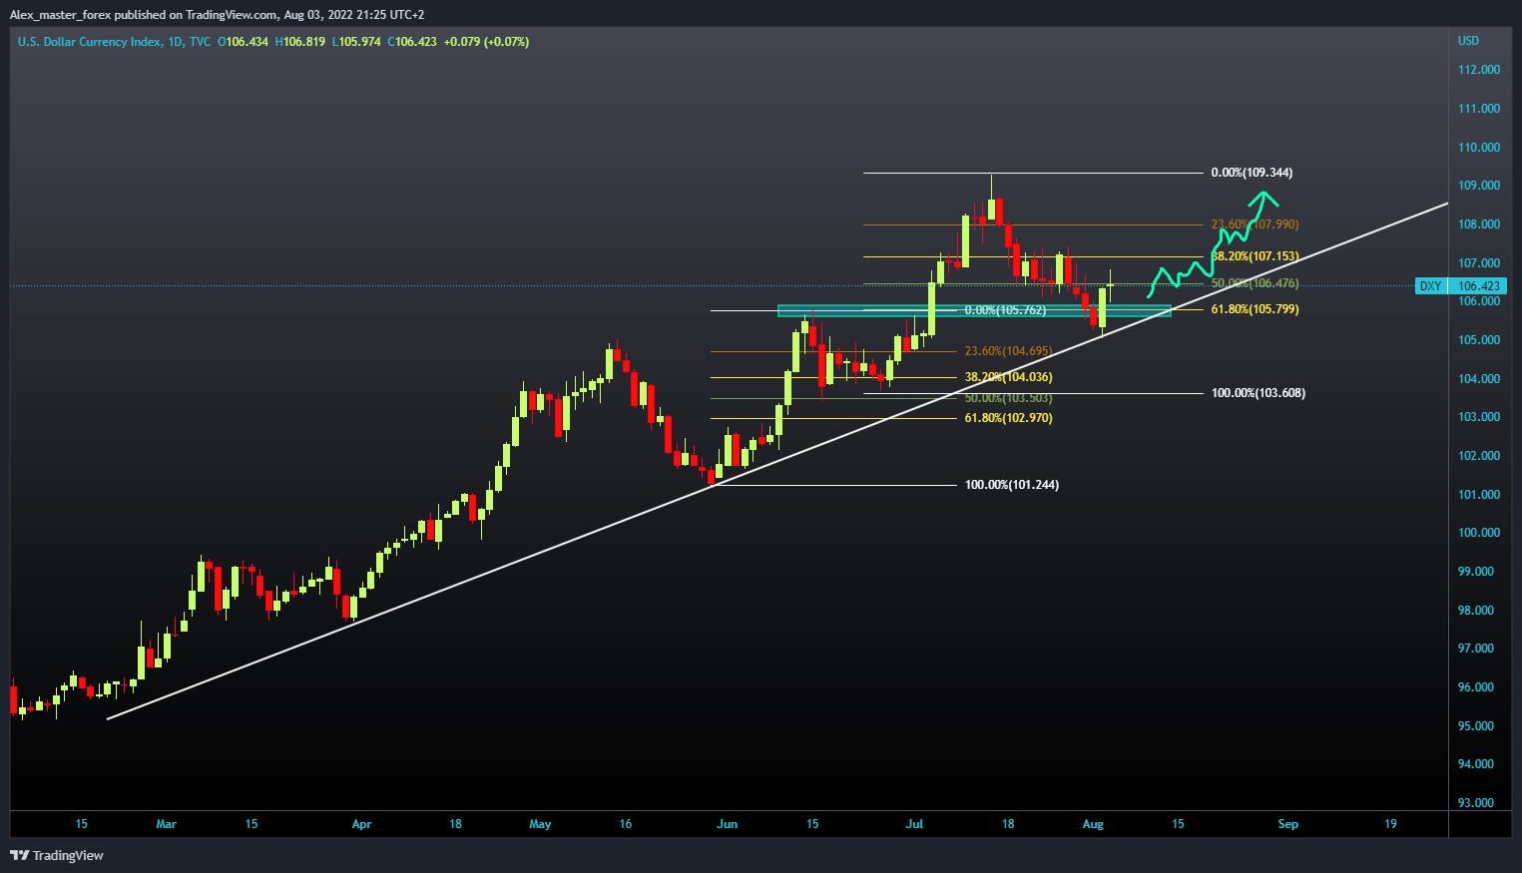Click the Mar label on time axis

point(166,824)
